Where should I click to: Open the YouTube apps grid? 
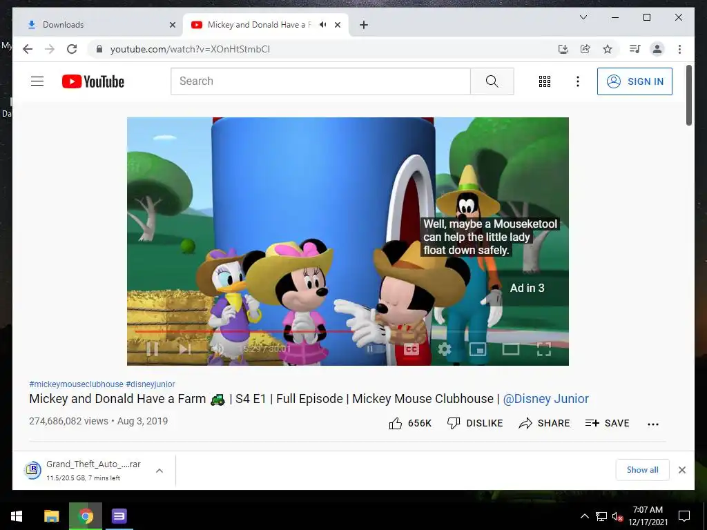point(545,81)
